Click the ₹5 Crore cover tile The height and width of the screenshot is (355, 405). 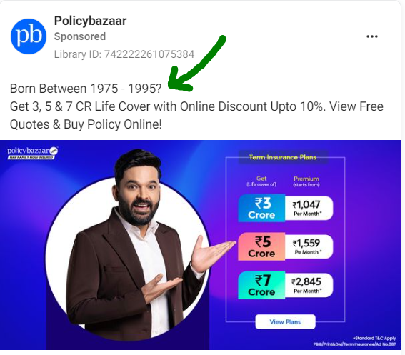261,246
